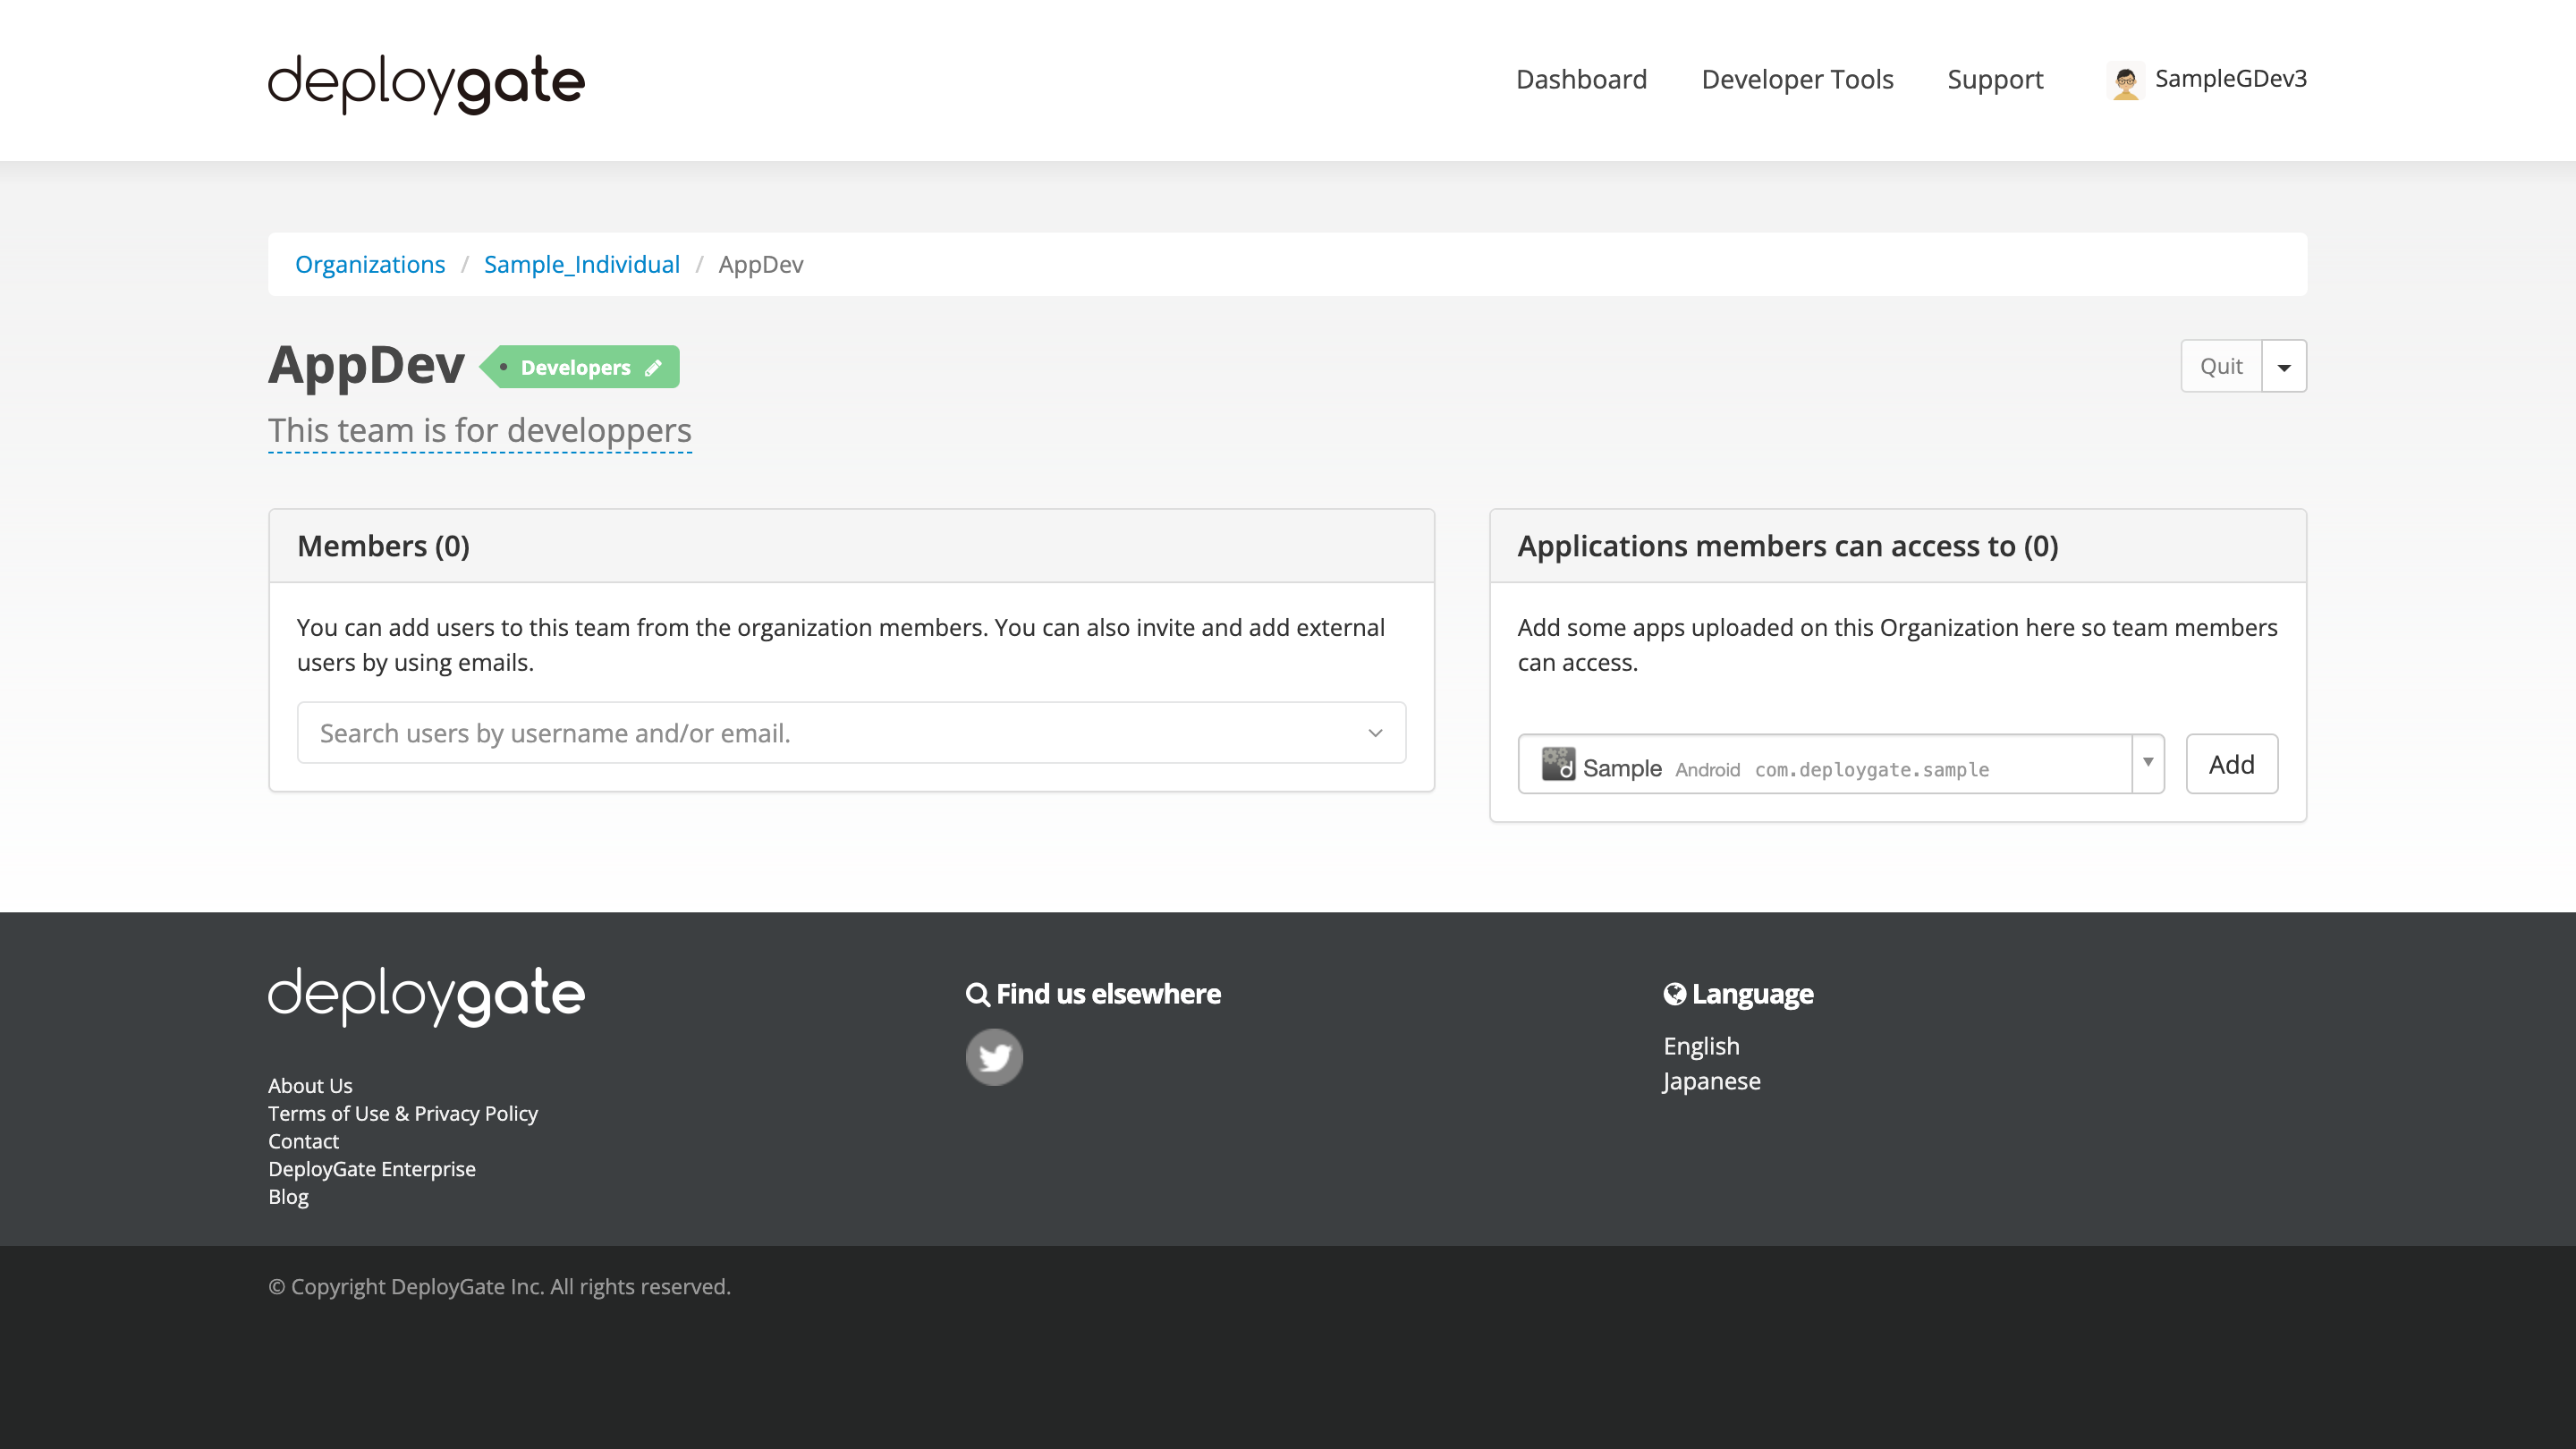Open the Dashboard from the navigation
The height and width of the screenshot is (1449, 2576).
tap(1581, 79)
